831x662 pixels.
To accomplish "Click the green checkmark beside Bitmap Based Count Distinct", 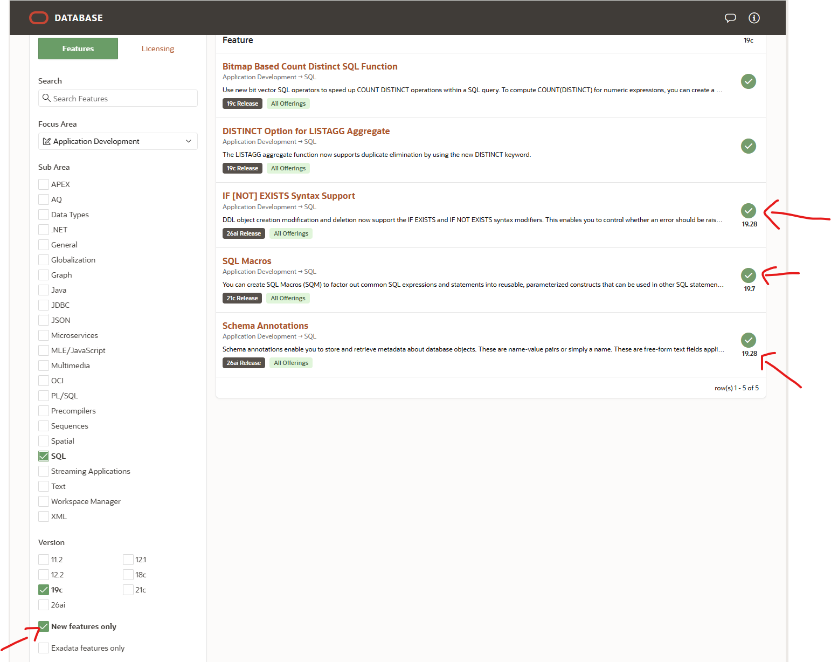I will tap(748, 81).
